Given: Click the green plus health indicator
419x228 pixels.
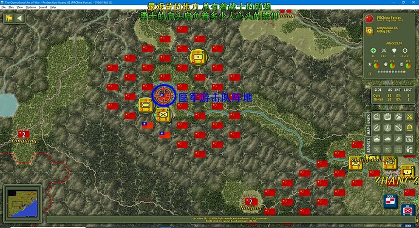Looking at the screenshot, I should pos(373,50).
